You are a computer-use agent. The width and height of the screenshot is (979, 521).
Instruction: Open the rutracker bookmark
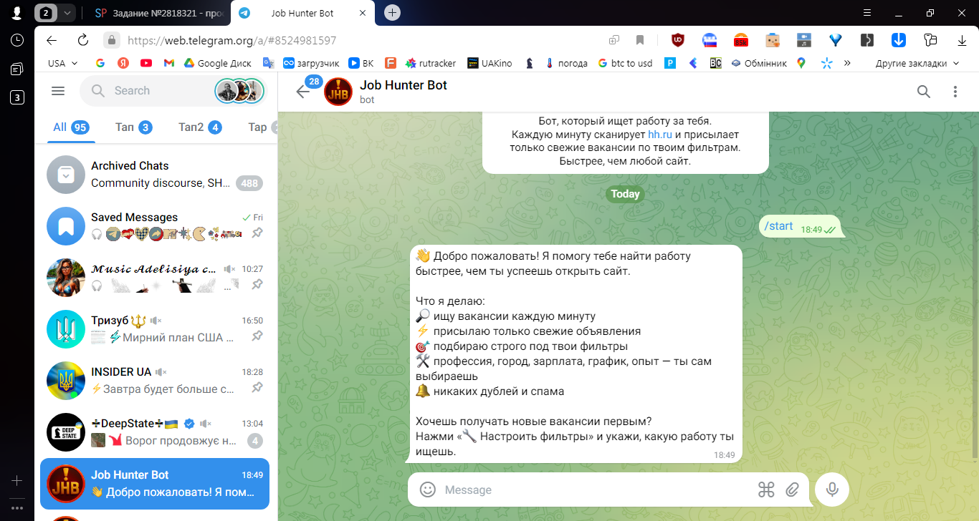point(432,63)
